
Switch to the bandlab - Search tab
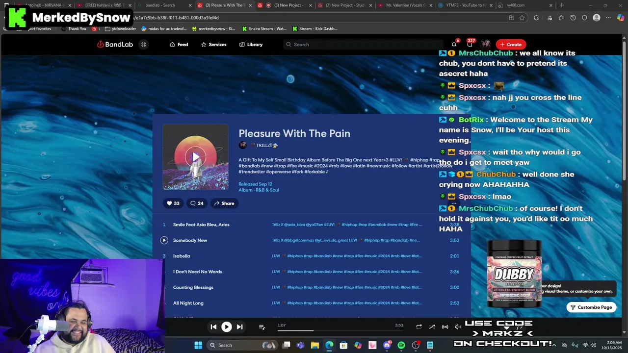tap(164, 5)
